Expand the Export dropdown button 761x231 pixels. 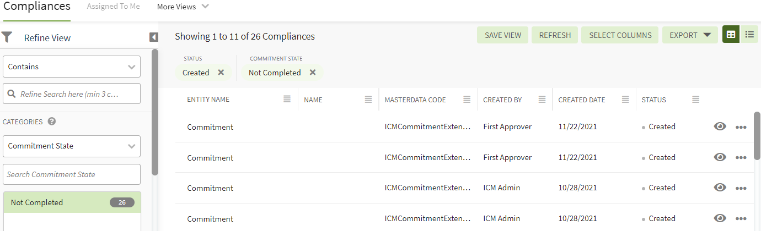point(690,35)
